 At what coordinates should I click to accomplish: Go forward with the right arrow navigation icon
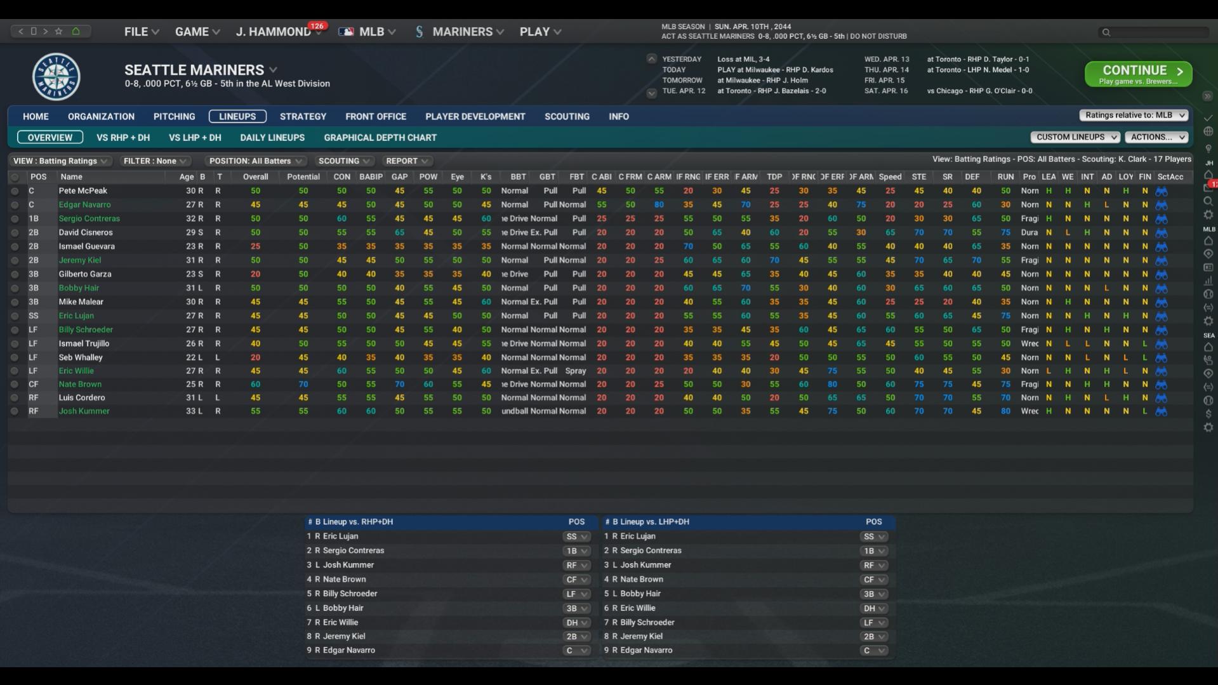(46, 31)
